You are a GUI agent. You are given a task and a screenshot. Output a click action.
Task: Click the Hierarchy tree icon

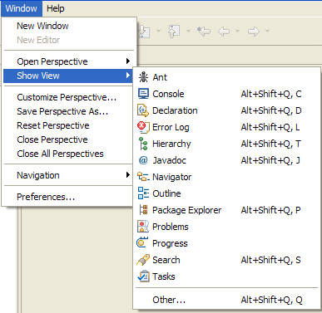(143, 144)
